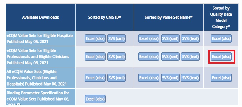Image resolution: width=242 pixels, height=107 pixels.
Task: Download All eCQM Value Sets SVS xml by CMS ID
Action: [x=117, y=78]
